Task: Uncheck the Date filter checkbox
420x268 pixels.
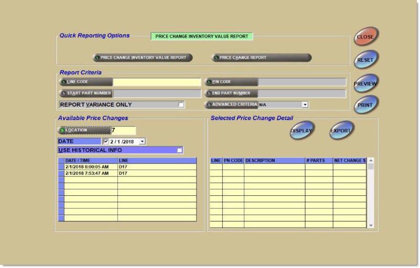Action: click(106, 141)
